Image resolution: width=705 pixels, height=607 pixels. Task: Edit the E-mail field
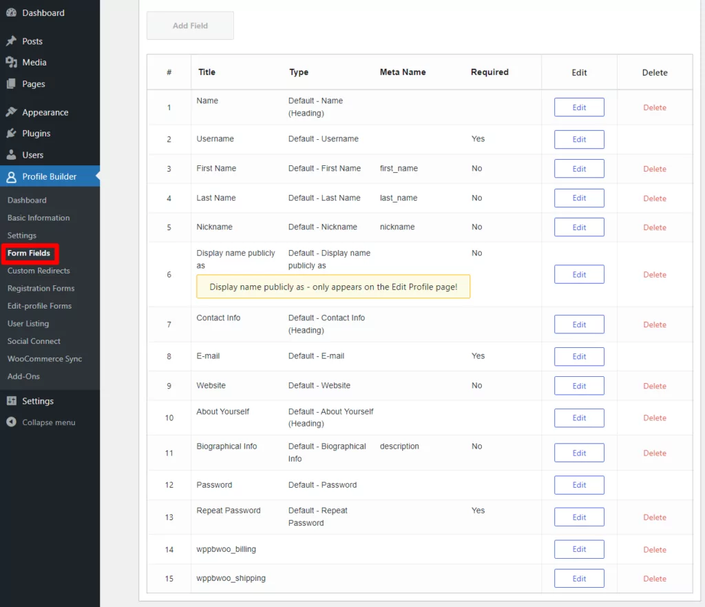point(579,356)
